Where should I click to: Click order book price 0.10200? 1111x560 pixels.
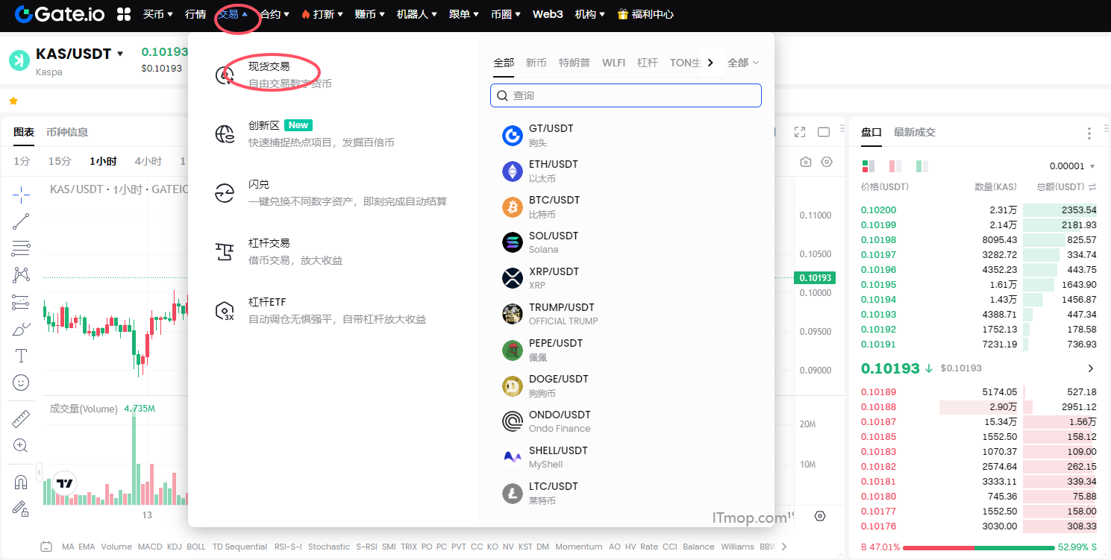point(879,210)
